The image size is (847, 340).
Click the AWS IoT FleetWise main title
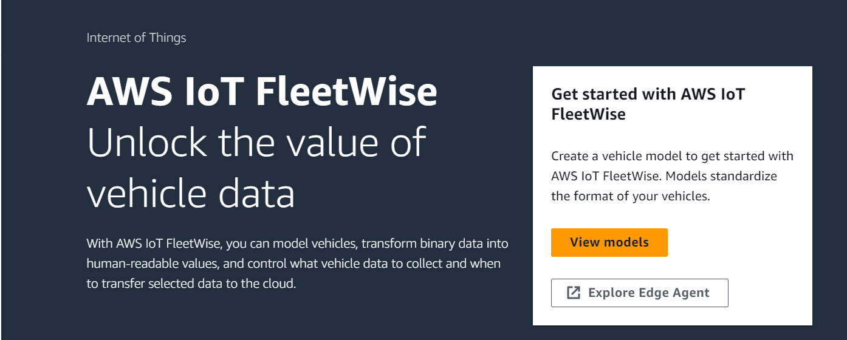coord(262,92)
